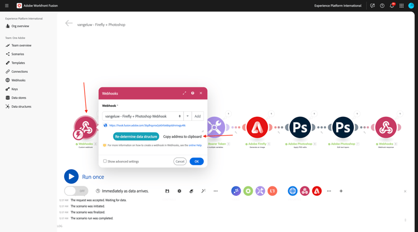Go to Templates in sidebar
The height and width of the screenshot is (232, 418).
pos(16,63)
